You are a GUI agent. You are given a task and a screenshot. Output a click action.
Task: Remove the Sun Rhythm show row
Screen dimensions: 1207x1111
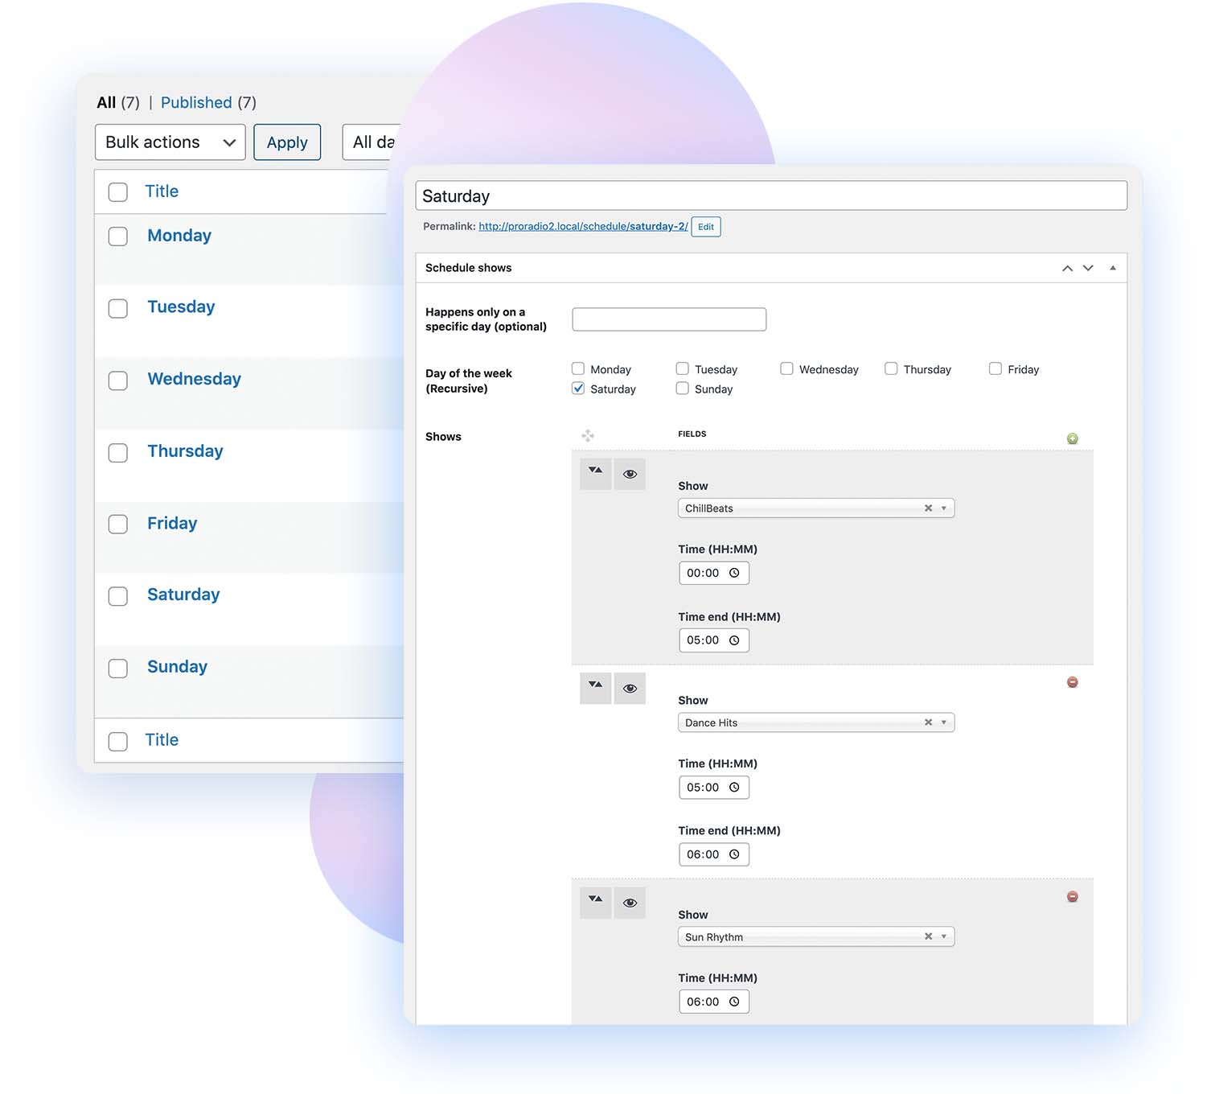pyautogui.click(x=1072, y=896)
